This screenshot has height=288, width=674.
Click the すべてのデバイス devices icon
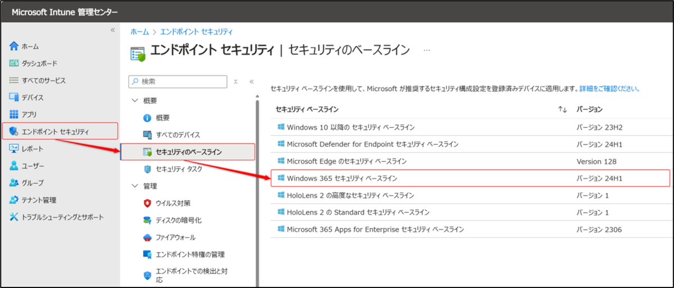[147, 135]
